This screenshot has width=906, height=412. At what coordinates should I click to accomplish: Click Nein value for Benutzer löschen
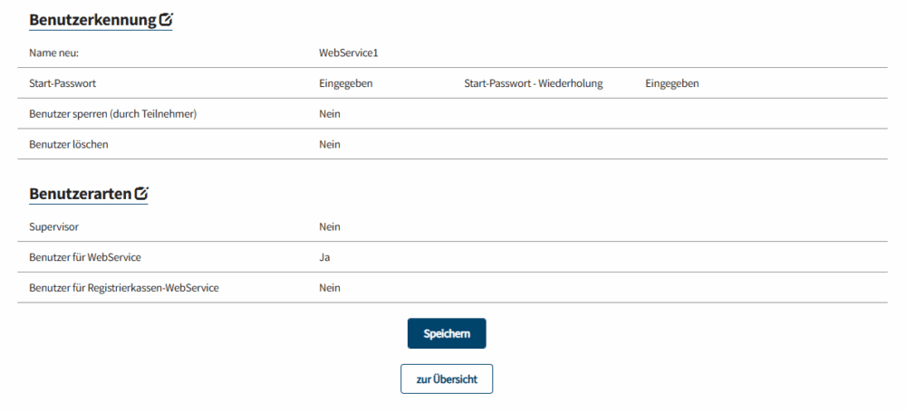pyautogui.click(x=330, y=144)
